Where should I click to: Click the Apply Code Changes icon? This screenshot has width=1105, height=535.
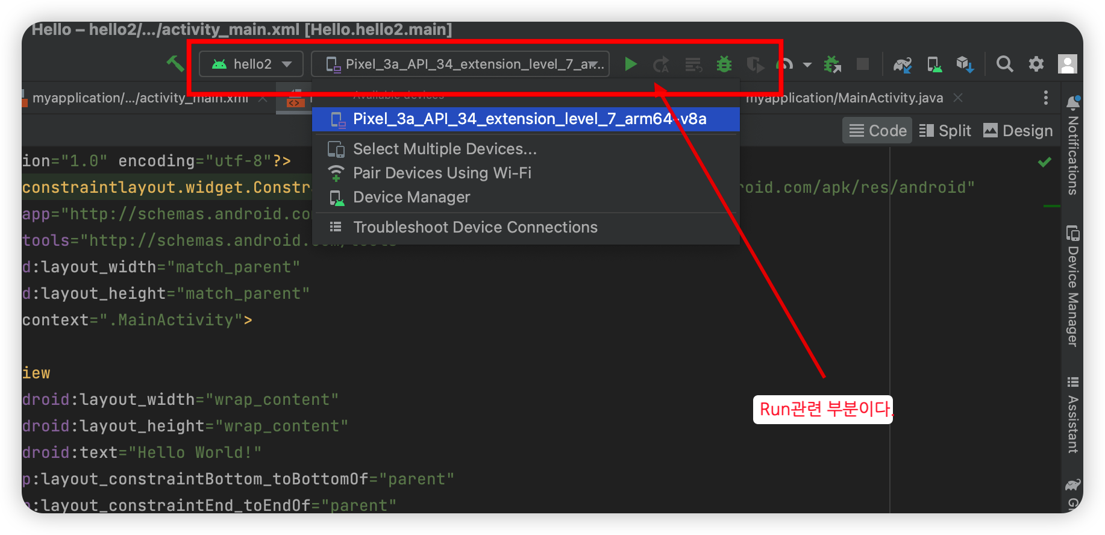tap(693, 64)
